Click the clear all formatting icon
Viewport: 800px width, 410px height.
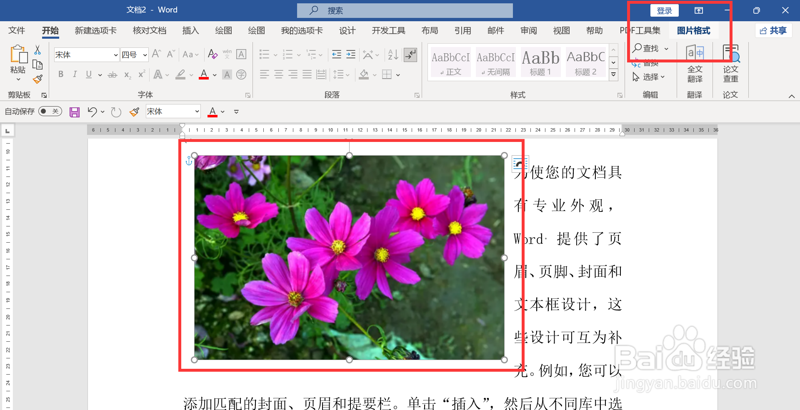pyautogui.click(x=212, y=54)
